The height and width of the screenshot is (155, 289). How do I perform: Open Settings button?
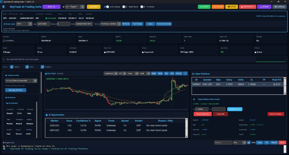click(280, 7)
